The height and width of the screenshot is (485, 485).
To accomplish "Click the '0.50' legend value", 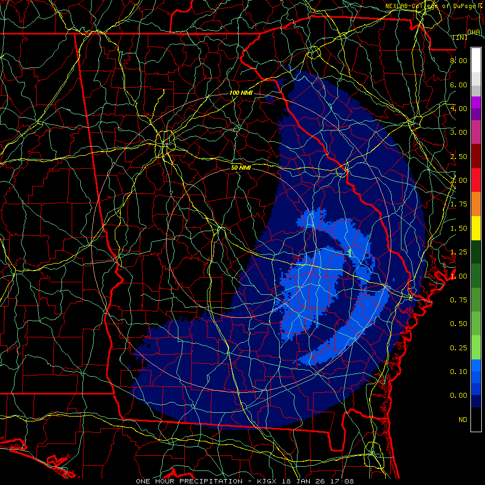I will coord(459,324).
